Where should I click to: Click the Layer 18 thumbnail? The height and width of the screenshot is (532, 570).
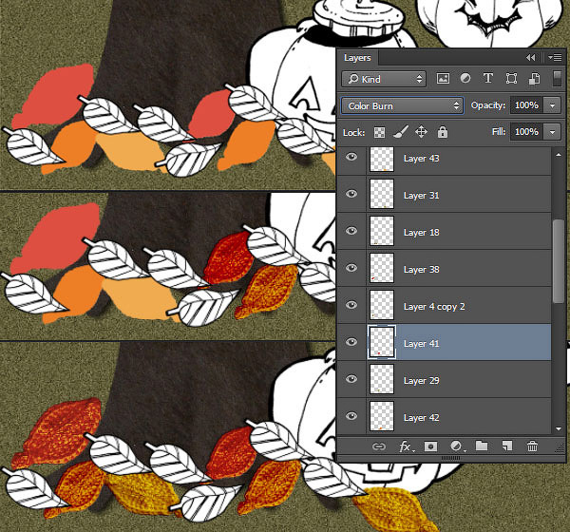[382, 231]
